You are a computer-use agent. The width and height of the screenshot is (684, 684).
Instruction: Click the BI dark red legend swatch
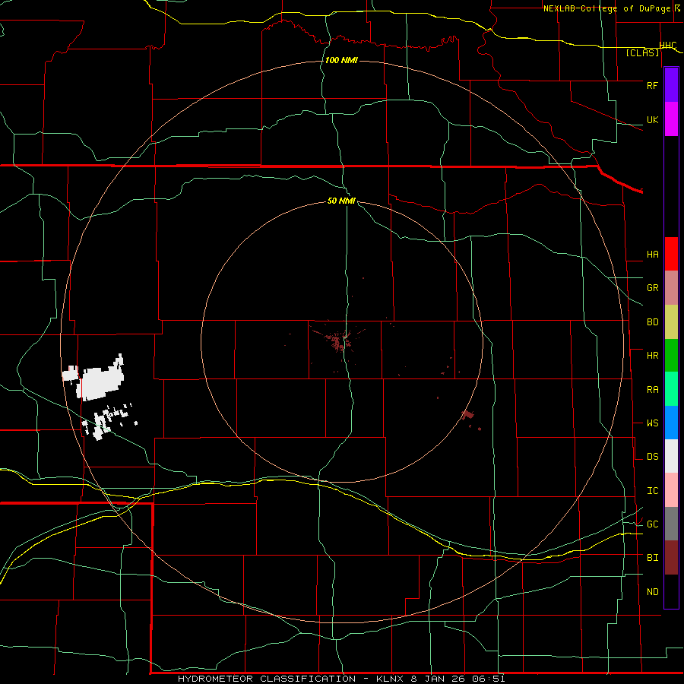[671, 558]
